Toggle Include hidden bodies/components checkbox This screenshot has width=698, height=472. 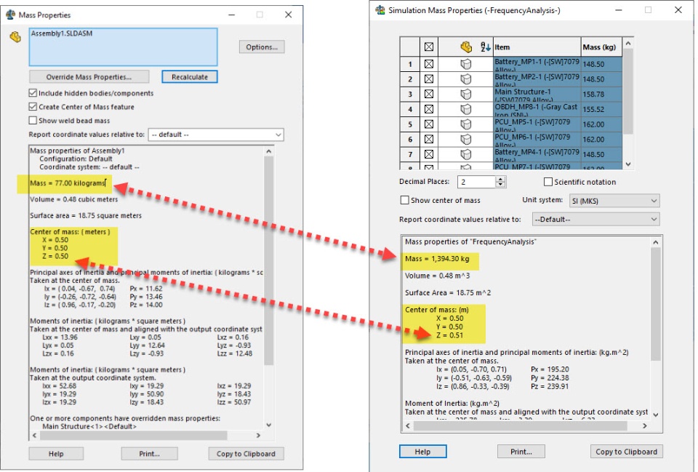(33, 93)
